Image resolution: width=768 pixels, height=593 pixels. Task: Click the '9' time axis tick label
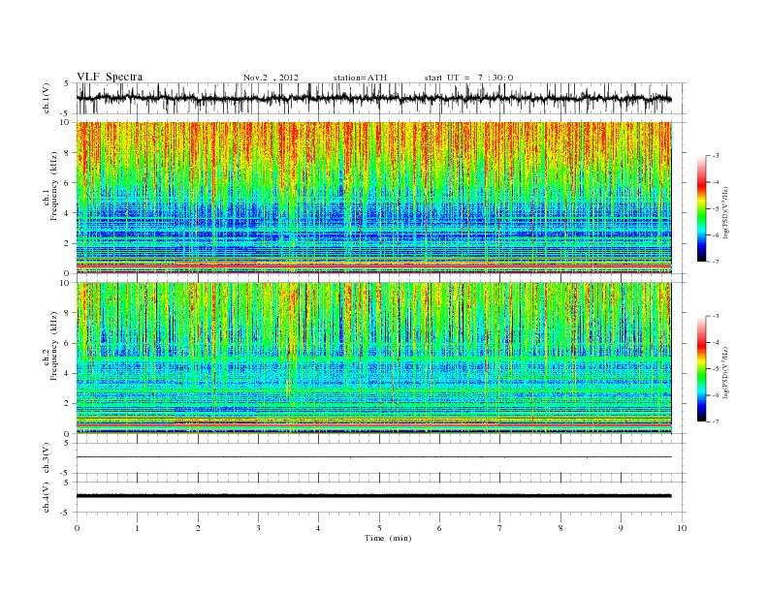click(621, 528)
